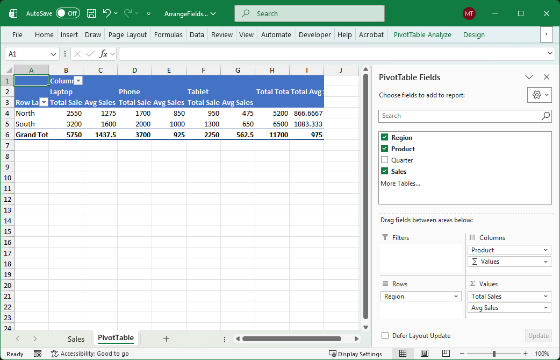
Task: Click previous sheet navigation arrow
Action: 18,338
